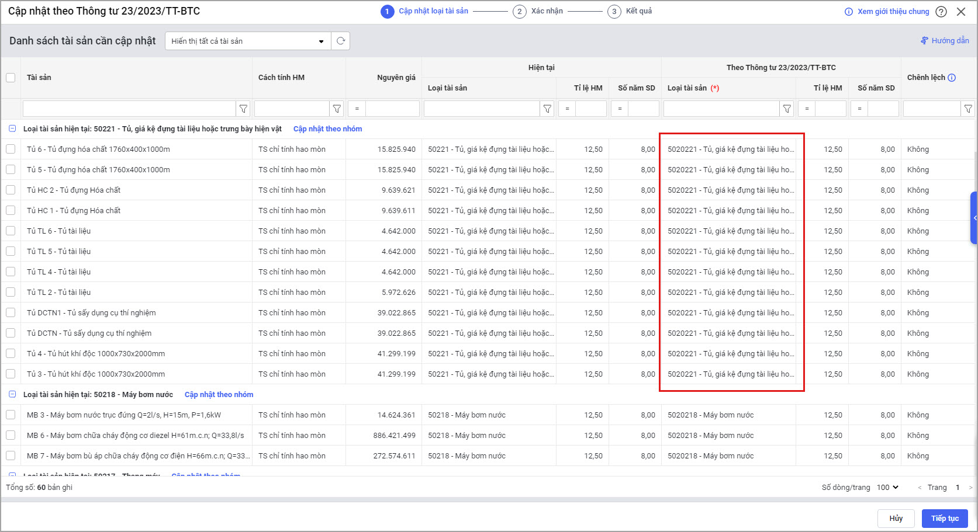Image resolution: width=978 pixels, height=532 pixels.
Task: Open filter icon for Tài sản column
Action: point(243,109)
